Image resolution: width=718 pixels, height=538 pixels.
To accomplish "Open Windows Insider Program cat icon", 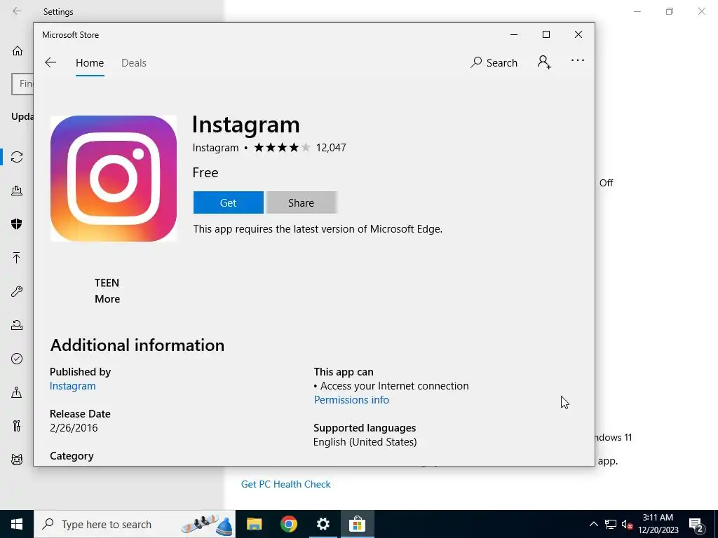I will pyautogui.click(x=17, y=460).
